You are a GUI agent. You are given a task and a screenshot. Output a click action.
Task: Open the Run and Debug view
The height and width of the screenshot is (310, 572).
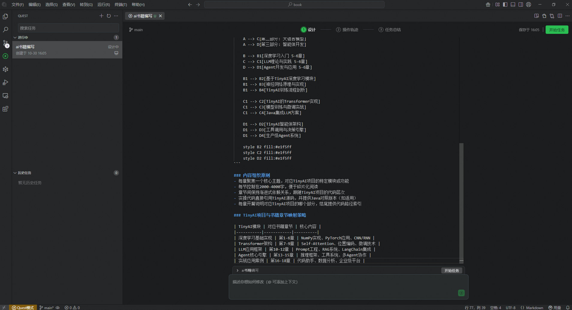click(5, 82)
